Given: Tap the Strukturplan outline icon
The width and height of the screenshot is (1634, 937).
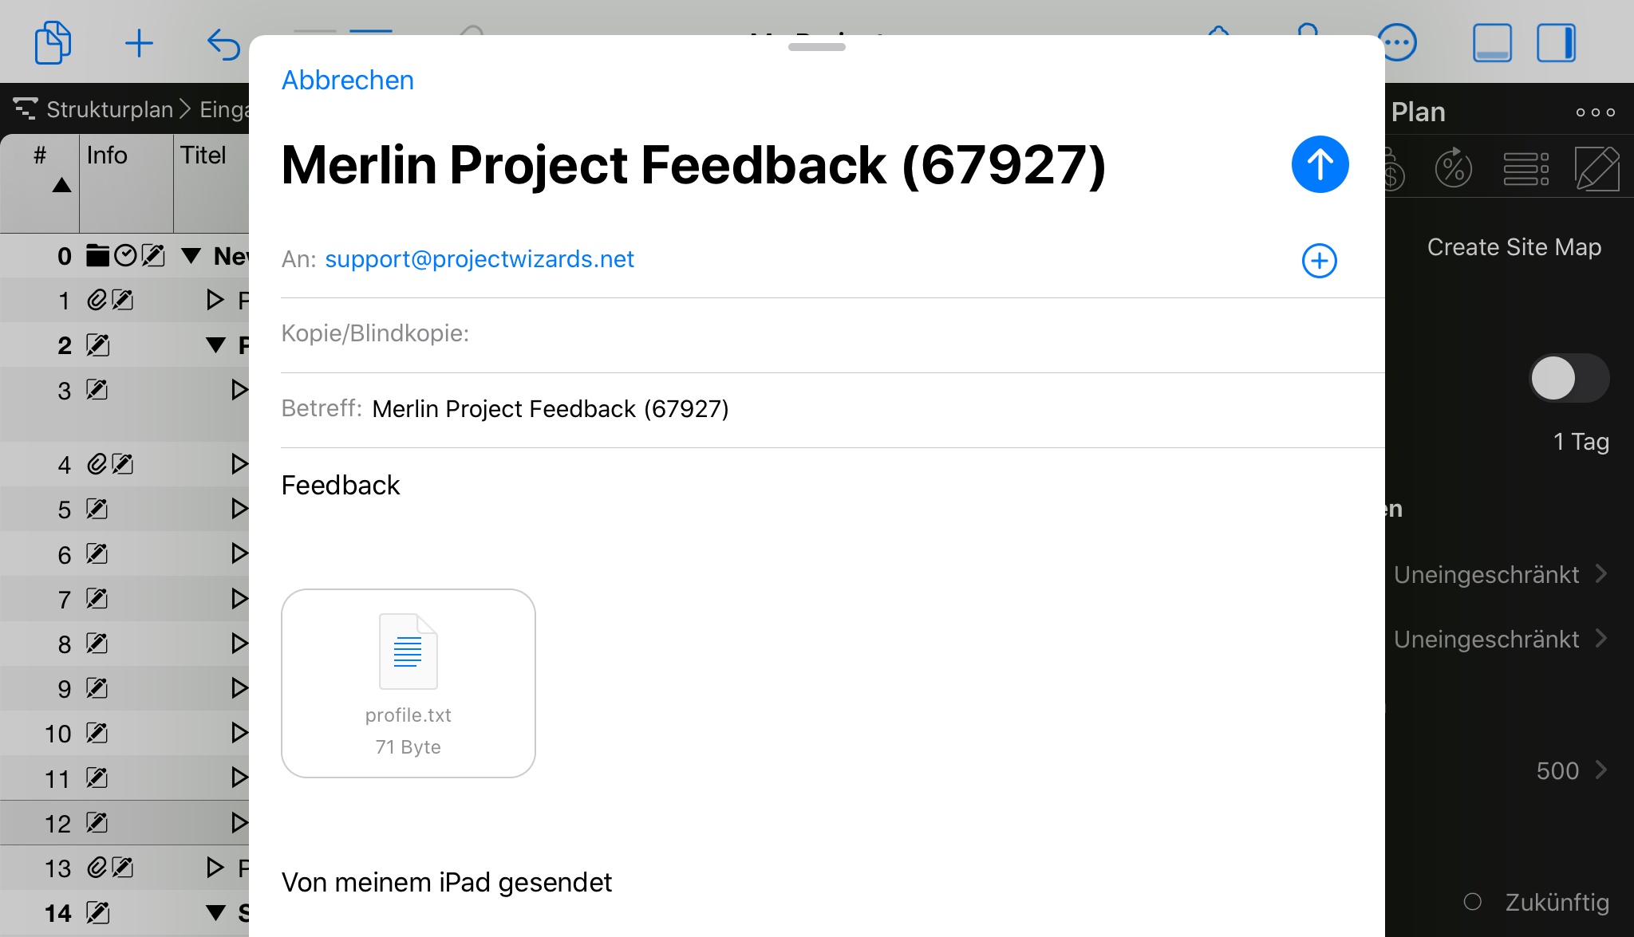Looking at the screenshot, I should coord(26,109).
